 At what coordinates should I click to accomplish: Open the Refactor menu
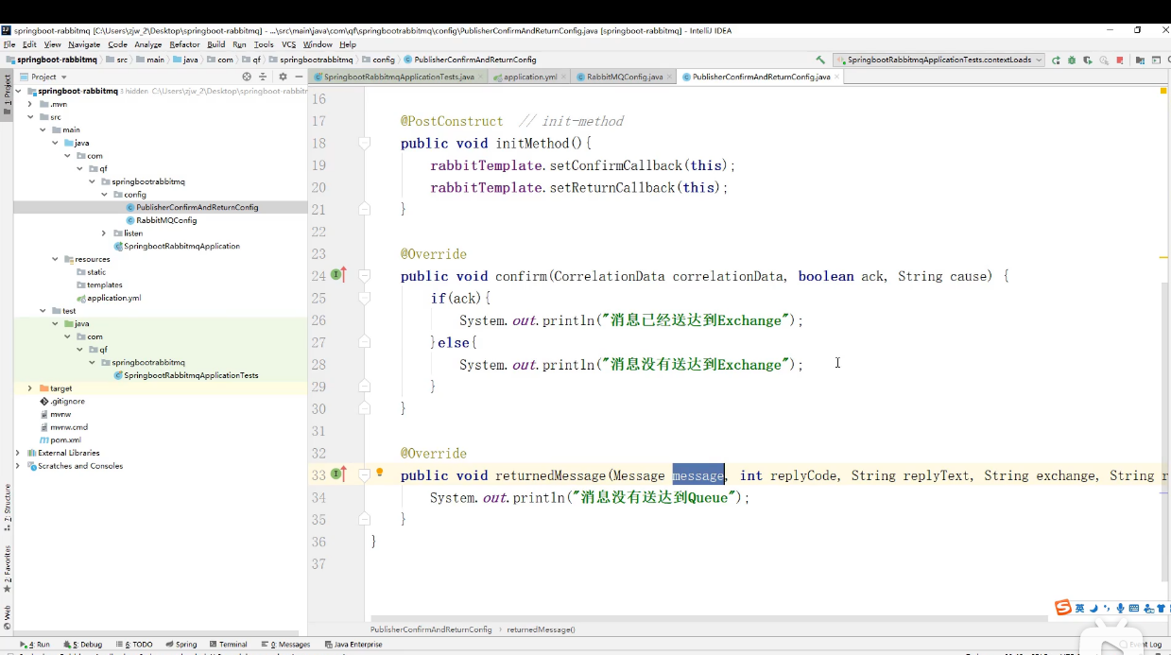point(184,44)
